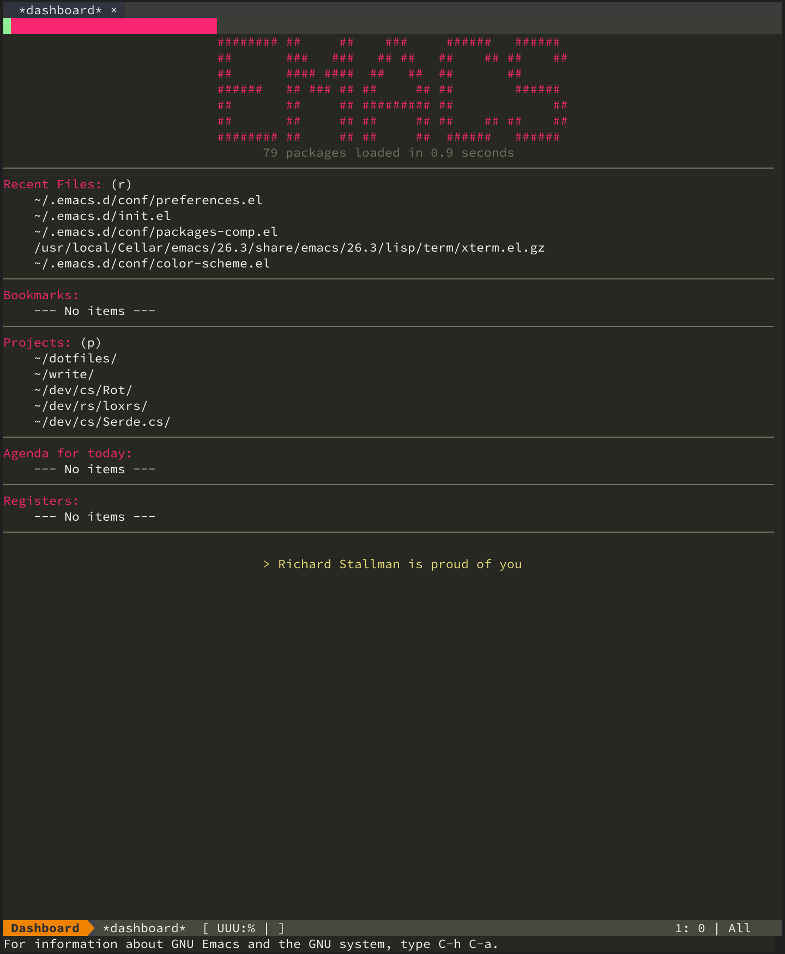Open the ~/dotfiles/ project
This screenshot has width=785, height=954.
point(76,359)
